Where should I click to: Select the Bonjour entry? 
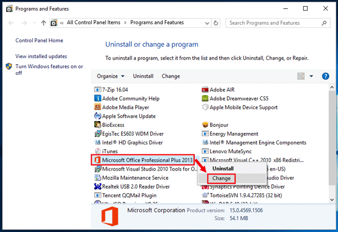pyautogui.click(x=215, y=124)
